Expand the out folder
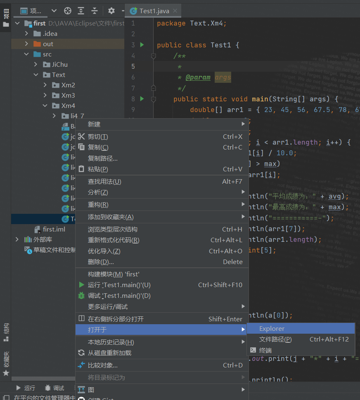The image size is (360, 400). point(26,44)
